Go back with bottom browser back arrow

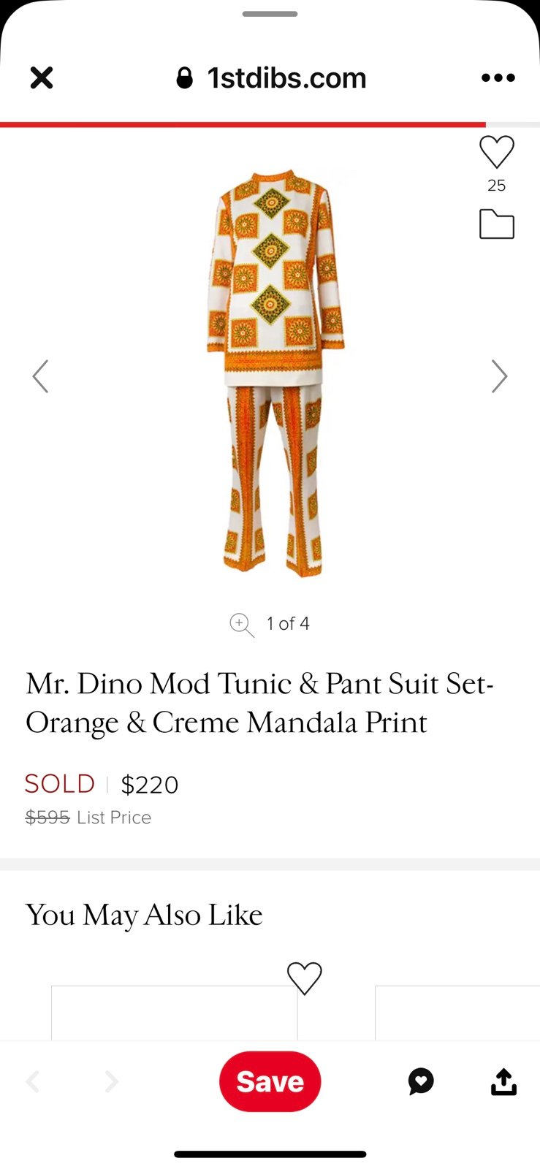click(x=33, y=1081)
